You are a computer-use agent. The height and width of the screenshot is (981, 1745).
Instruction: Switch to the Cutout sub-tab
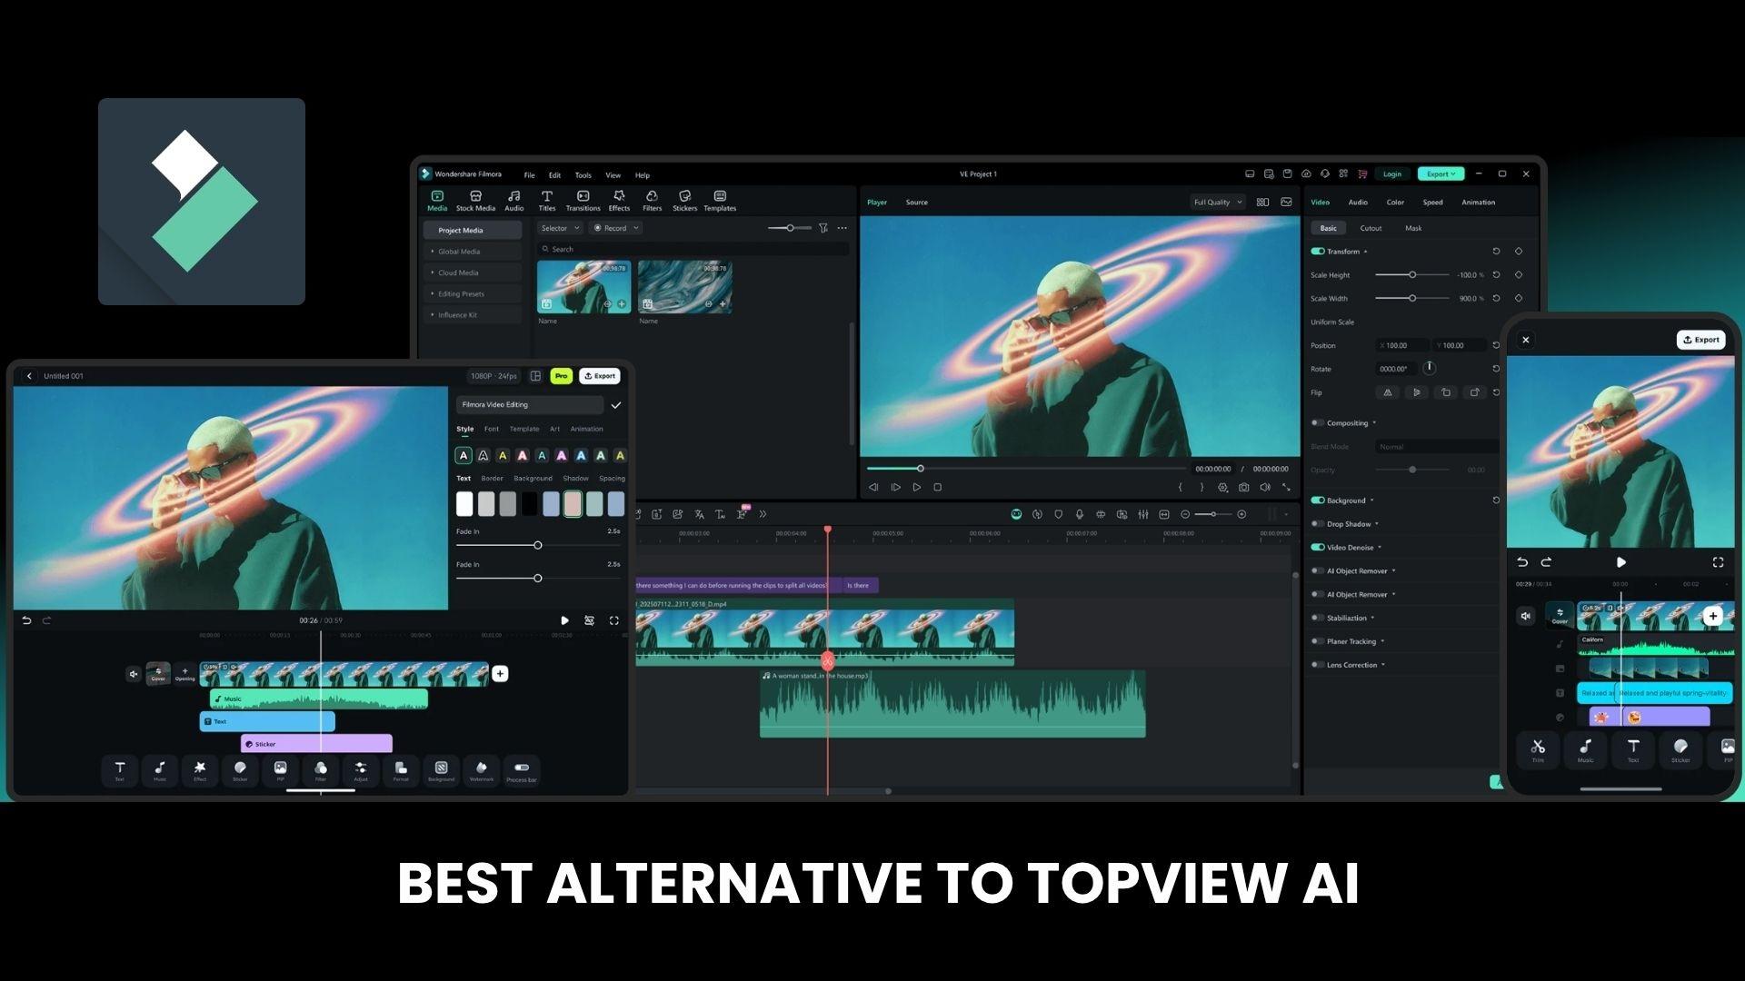1371,228
